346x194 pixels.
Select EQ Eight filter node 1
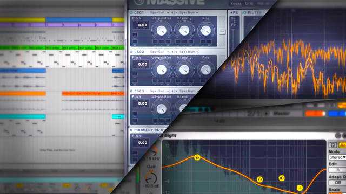pos(197,157)
